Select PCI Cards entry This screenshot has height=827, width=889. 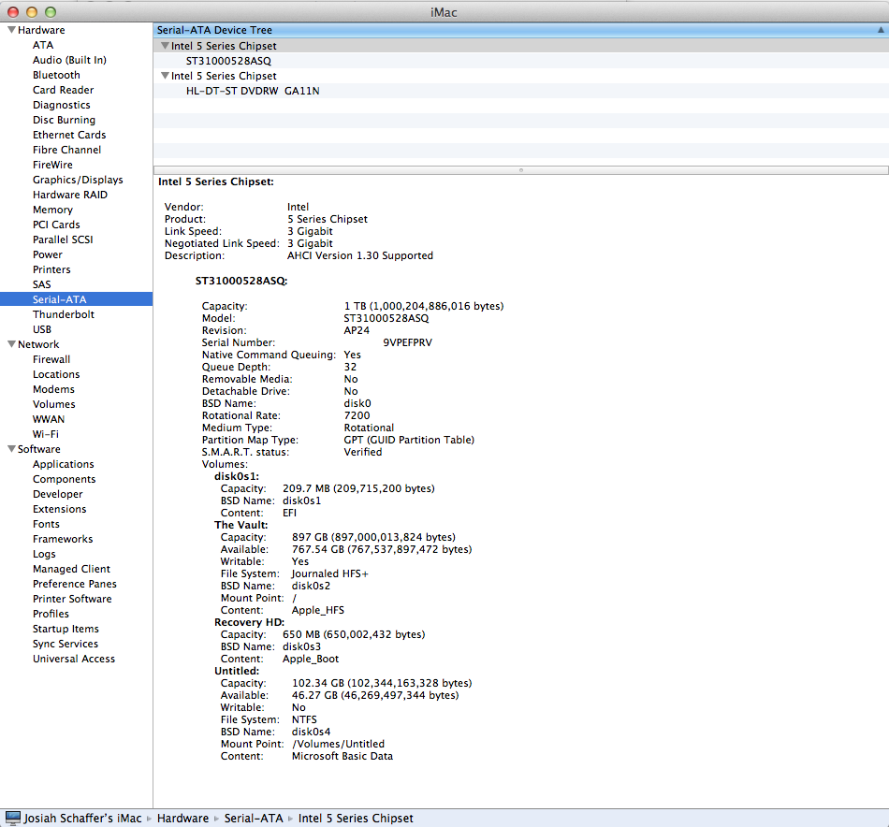point(56,225)
